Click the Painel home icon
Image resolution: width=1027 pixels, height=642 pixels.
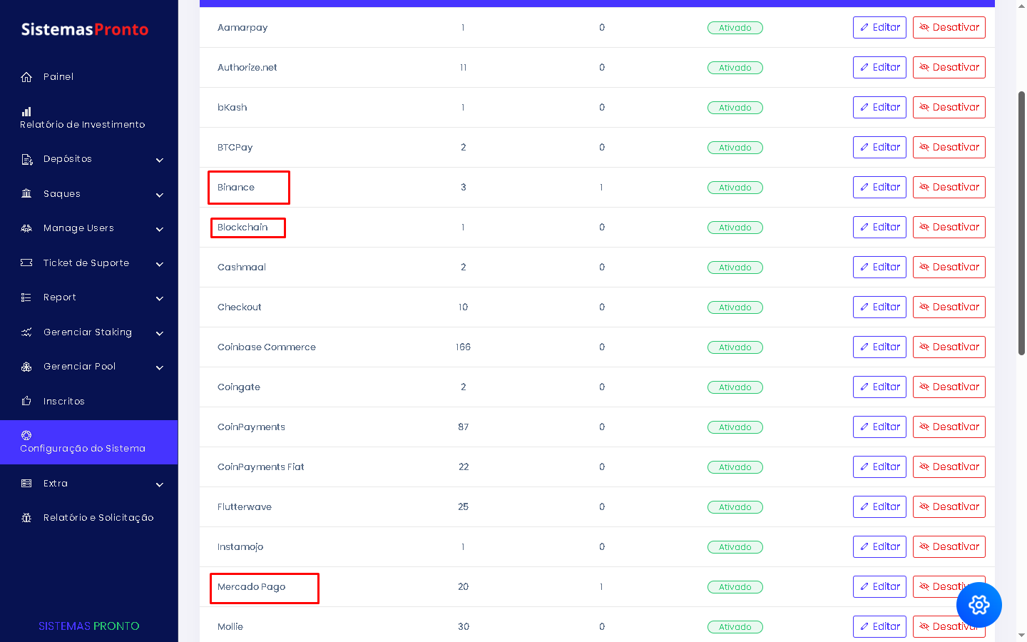point(26,77)
